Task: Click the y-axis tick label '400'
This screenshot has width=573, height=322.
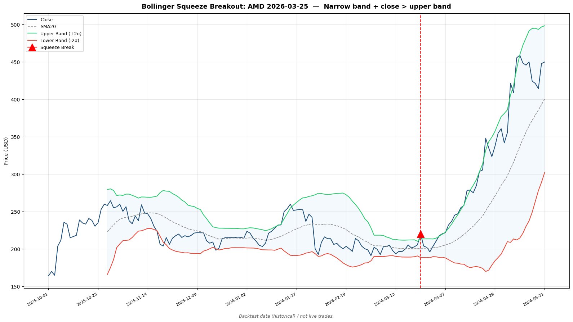Action: pos(16,100)
